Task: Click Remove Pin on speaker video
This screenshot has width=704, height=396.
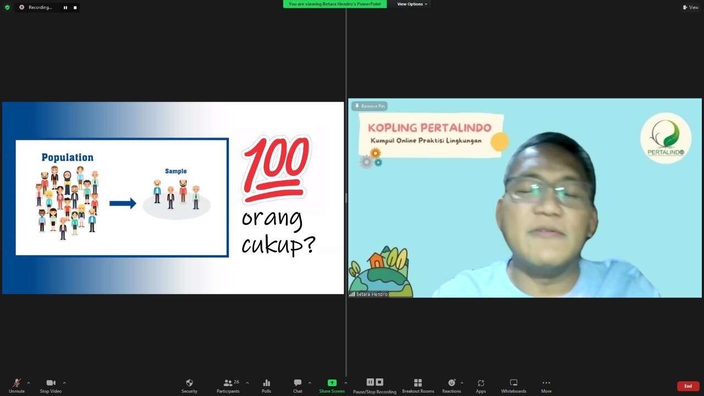Action: coord(370,106)
